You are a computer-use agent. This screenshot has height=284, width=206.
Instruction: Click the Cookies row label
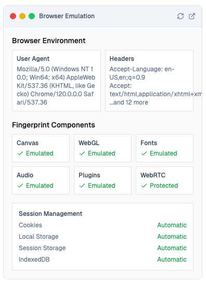pos(31,225)
